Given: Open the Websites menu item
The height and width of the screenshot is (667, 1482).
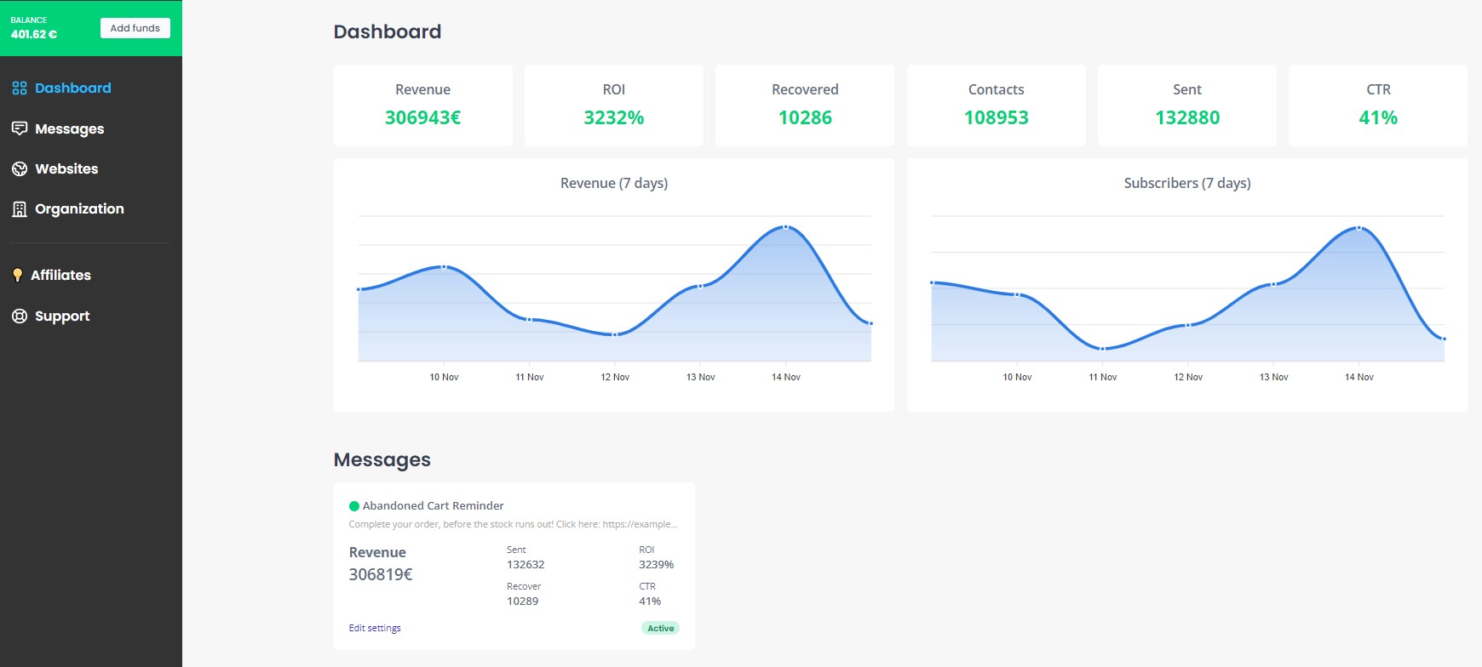Looking at the screenshot, I should coord(55,168).
